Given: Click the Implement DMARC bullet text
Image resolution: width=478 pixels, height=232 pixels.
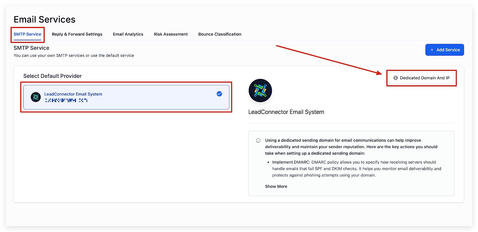Looking at the screenshot, I should click(x=357, y=169).
